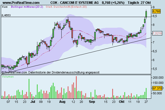
Task: Click the 5,5 price axis label
Action: tap(155, 69)
